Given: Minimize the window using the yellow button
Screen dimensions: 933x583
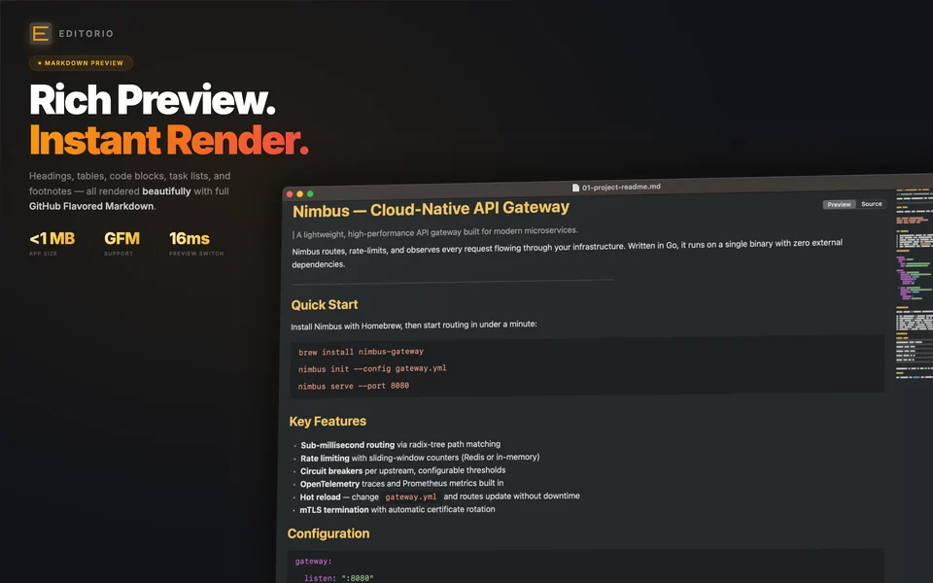Looking at the screenshot, I should pos(300,194).
